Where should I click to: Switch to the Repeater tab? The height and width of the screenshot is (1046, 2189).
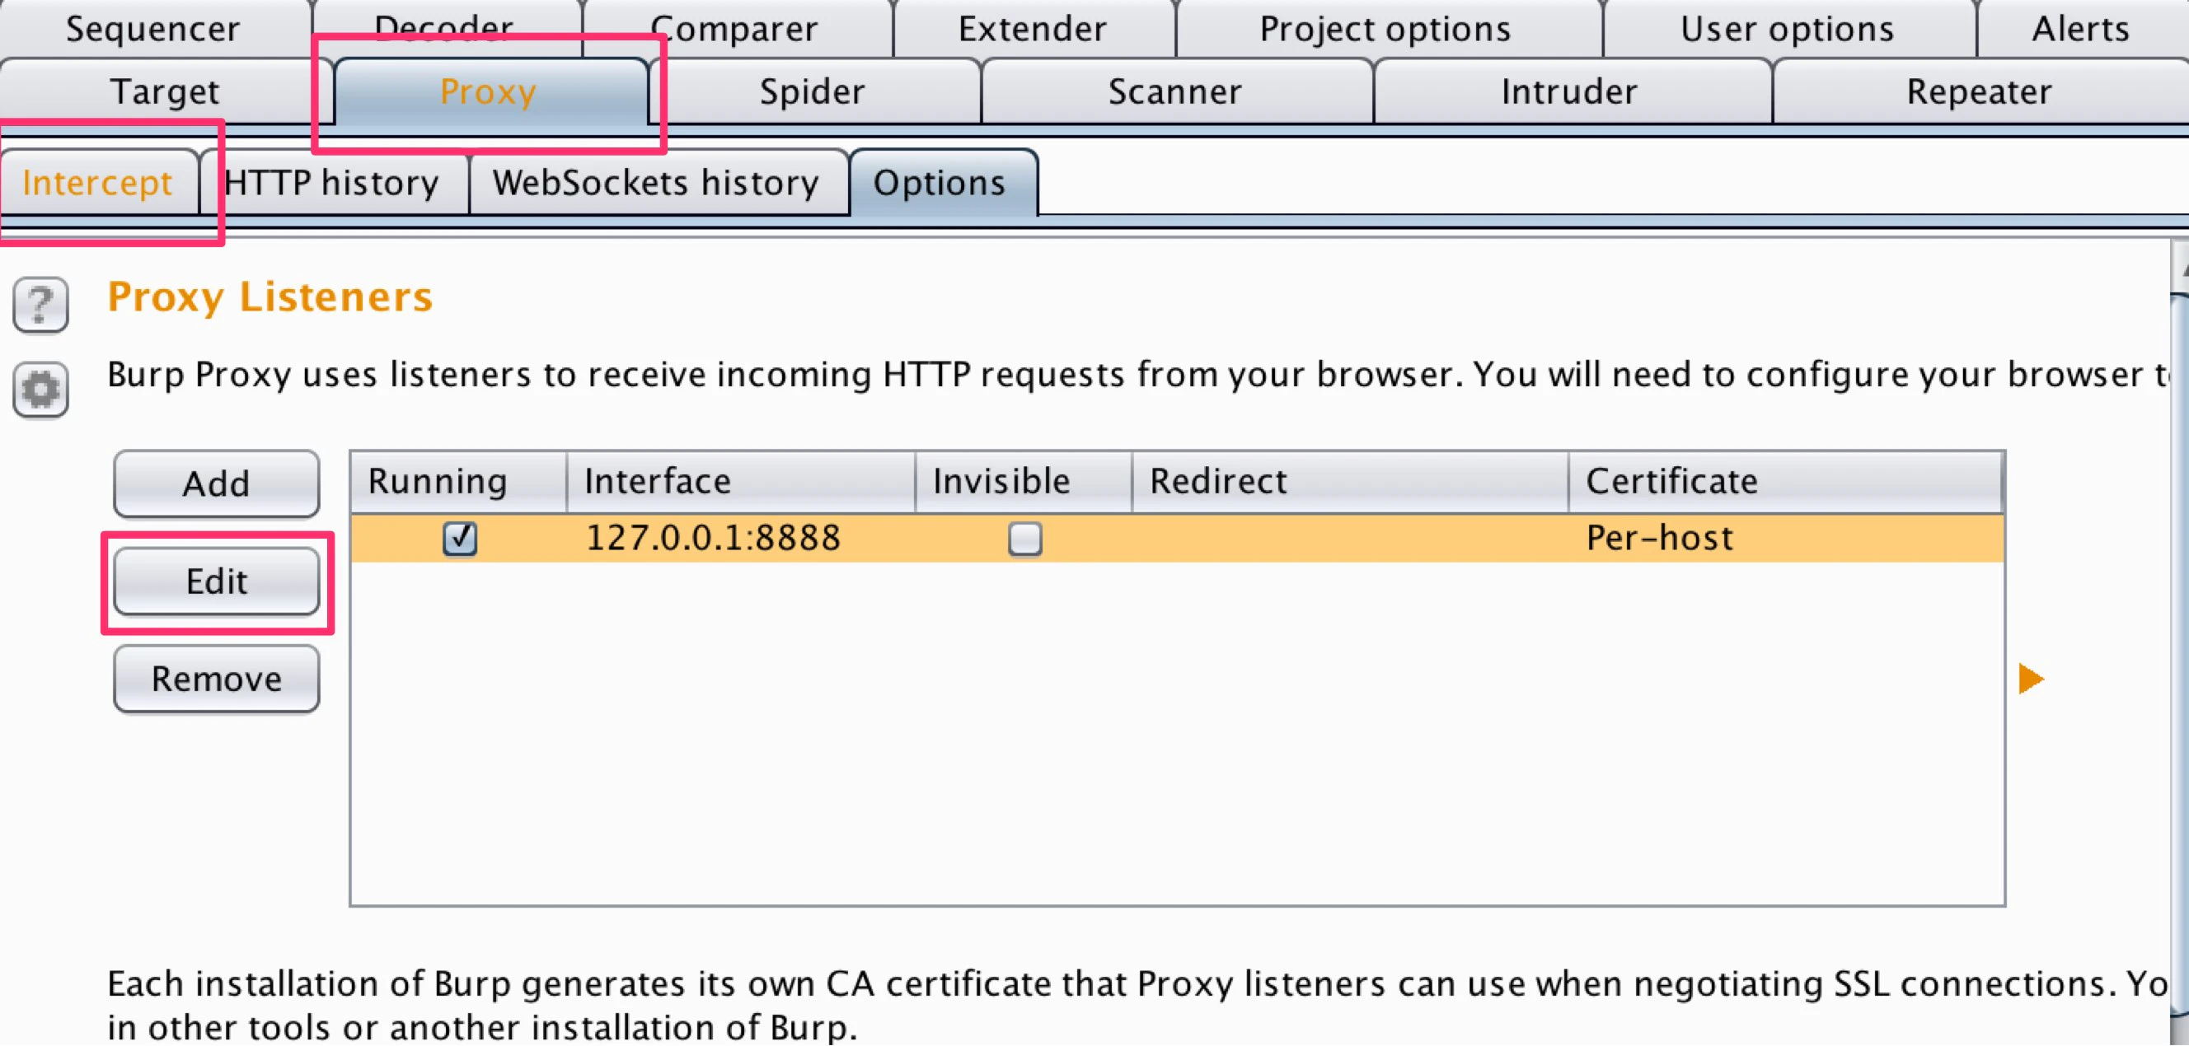pyautogui.click(x=1978, y=91)
